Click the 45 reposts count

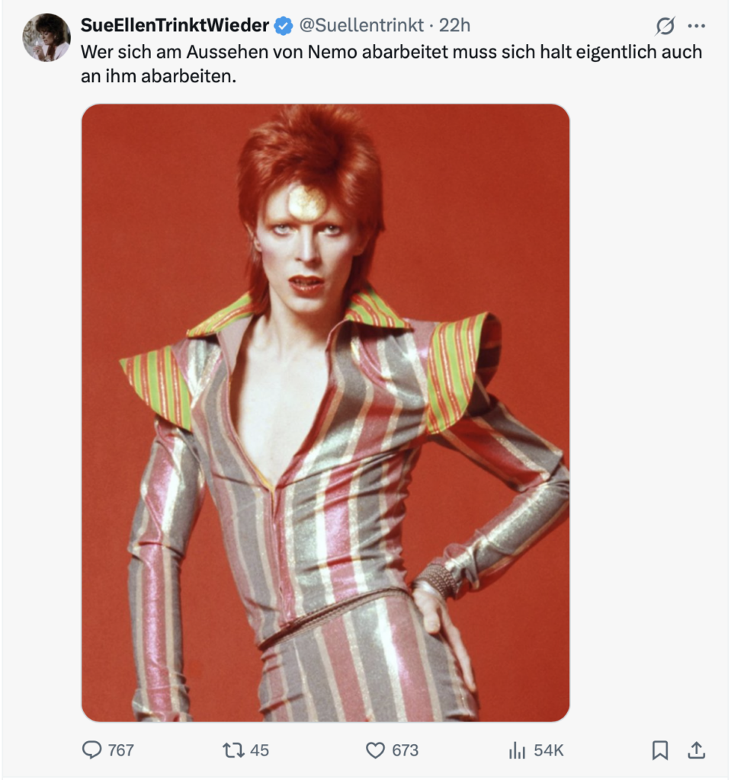(259, 750)
